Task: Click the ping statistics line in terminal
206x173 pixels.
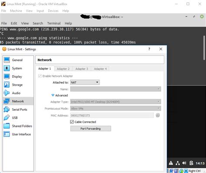Action: pyautogui.click(x=39, y=38)
